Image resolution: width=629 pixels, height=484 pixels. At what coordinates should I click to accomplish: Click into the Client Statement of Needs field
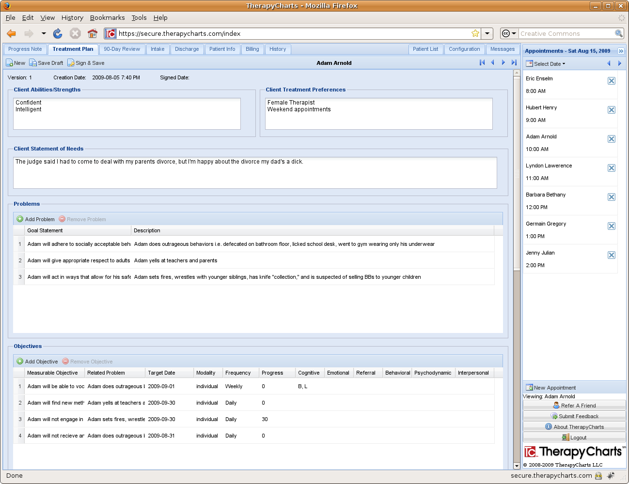tap(255, 173)
